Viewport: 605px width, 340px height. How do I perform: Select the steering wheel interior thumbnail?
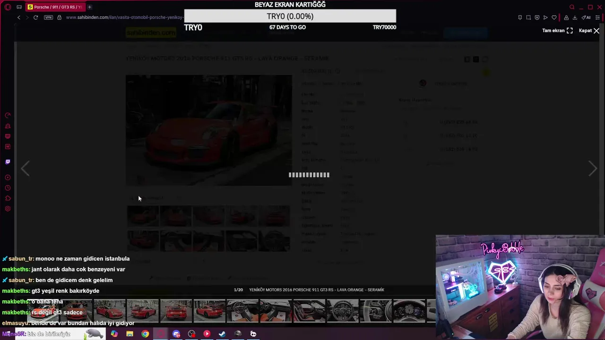tap(343, 310)
